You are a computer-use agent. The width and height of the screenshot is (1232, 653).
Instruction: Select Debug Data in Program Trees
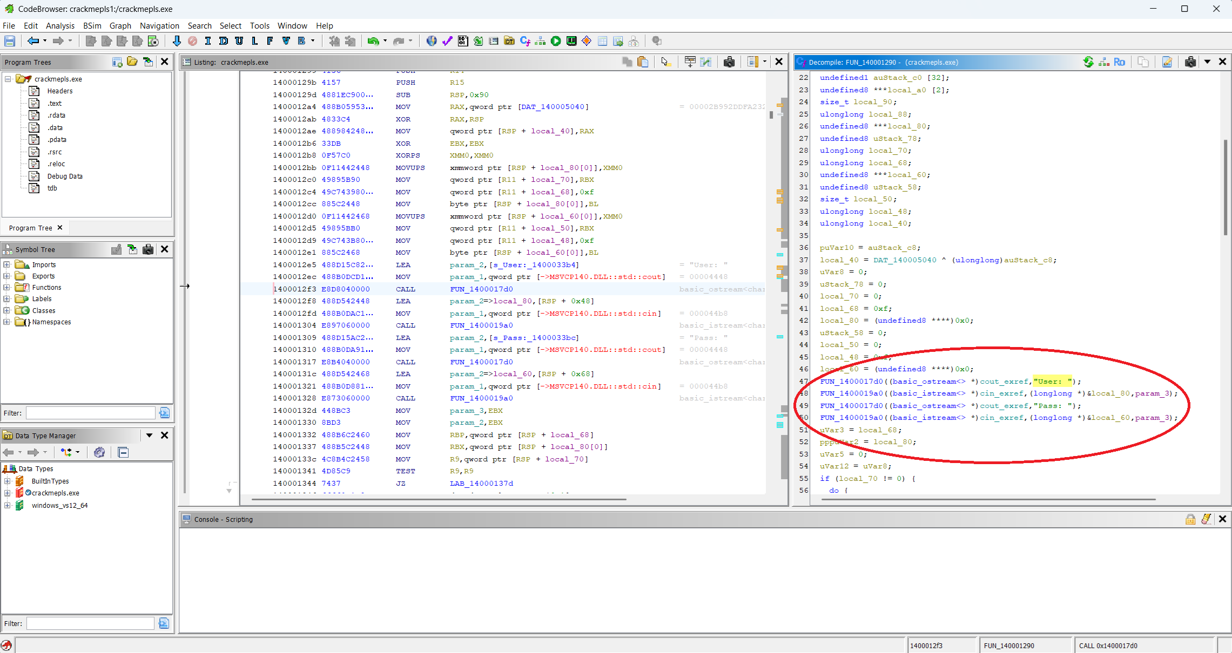pos(65,176)
